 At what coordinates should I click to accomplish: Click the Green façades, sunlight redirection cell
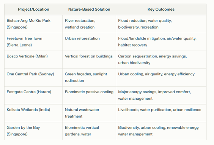(89, 78)
